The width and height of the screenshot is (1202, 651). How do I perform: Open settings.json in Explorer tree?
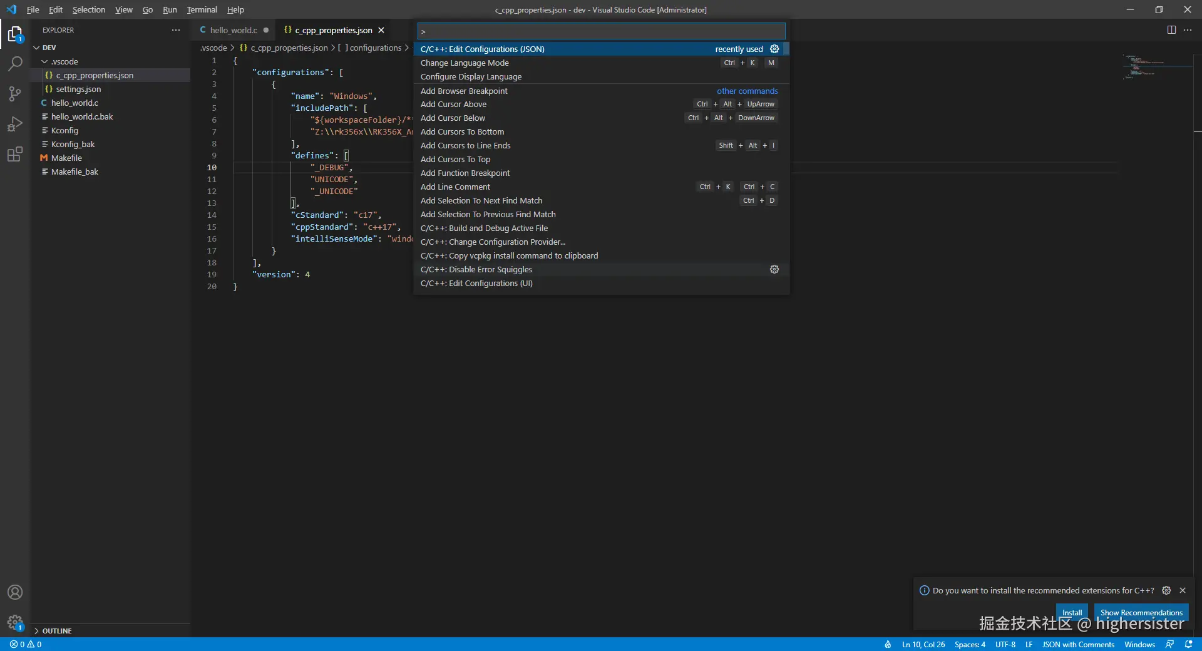(x=110, y=89)
